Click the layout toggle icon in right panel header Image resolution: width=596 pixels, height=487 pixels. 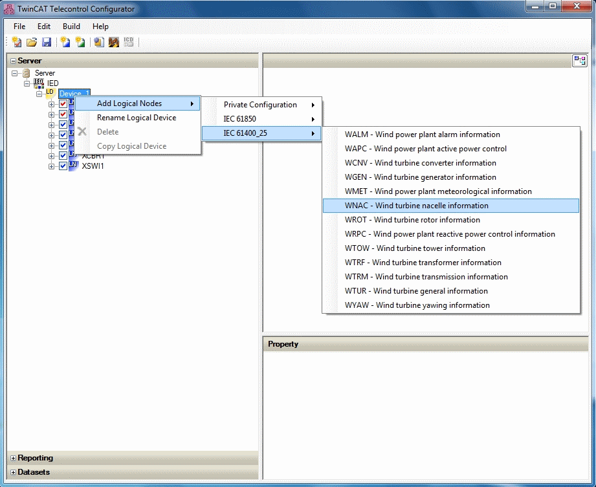point(580,61)
